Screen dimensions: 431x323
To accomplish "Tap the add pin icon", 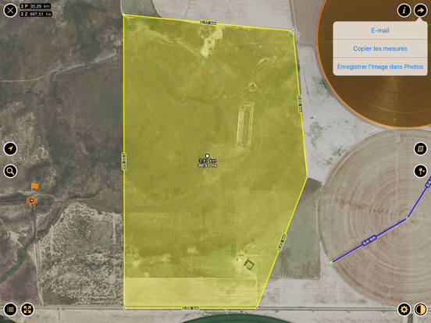I will 421,171.
